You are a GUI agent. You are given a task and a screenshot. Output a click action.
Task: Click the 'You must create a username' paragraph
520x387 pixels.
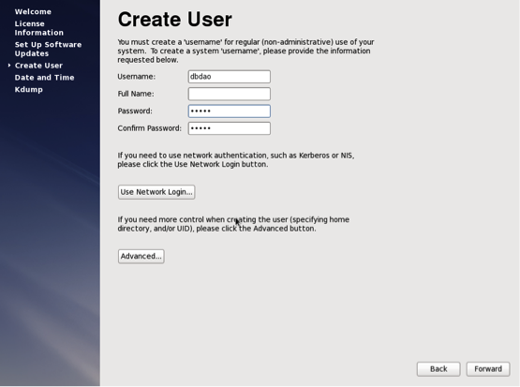coord(245,52)
